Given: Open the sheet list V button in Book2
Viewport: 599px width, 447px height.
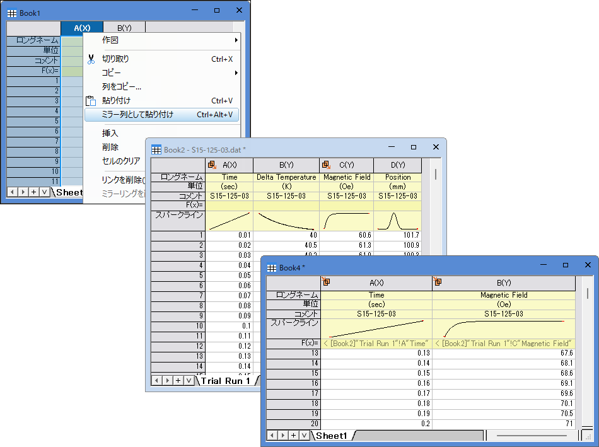Looking at the screenshot, I should (189, 381).
